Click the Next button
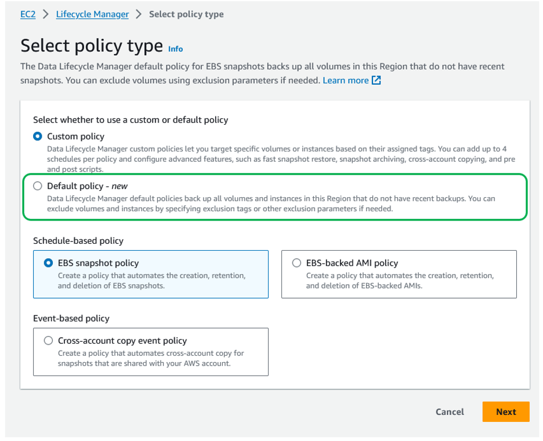Image resolution: width=543 pixels, height=441 pixels. [505, 412]
